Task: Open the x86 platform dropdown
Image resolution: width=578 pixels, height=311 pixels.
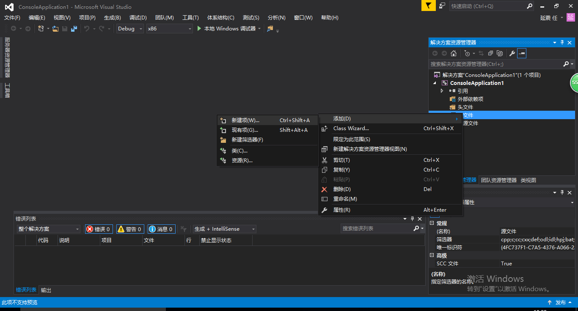Action: 170,29
